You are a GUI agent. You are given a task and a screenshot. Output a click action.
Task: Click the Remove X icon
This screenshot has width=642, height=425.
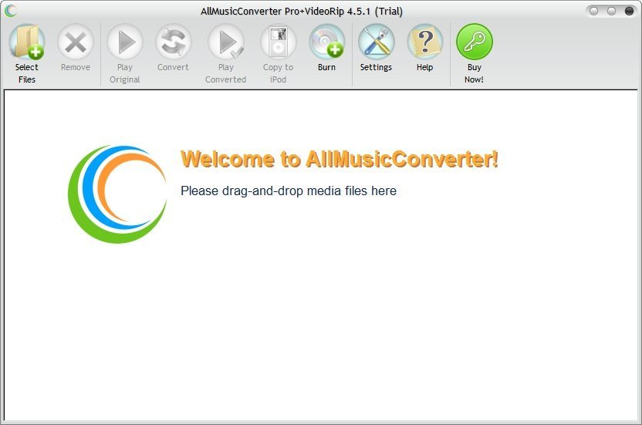pos(76,42)
